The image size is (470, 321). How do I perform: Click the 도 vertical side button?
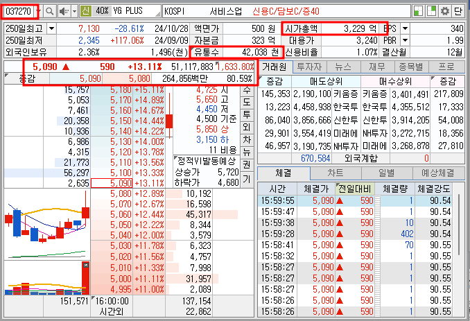click(x=246, y=102)
